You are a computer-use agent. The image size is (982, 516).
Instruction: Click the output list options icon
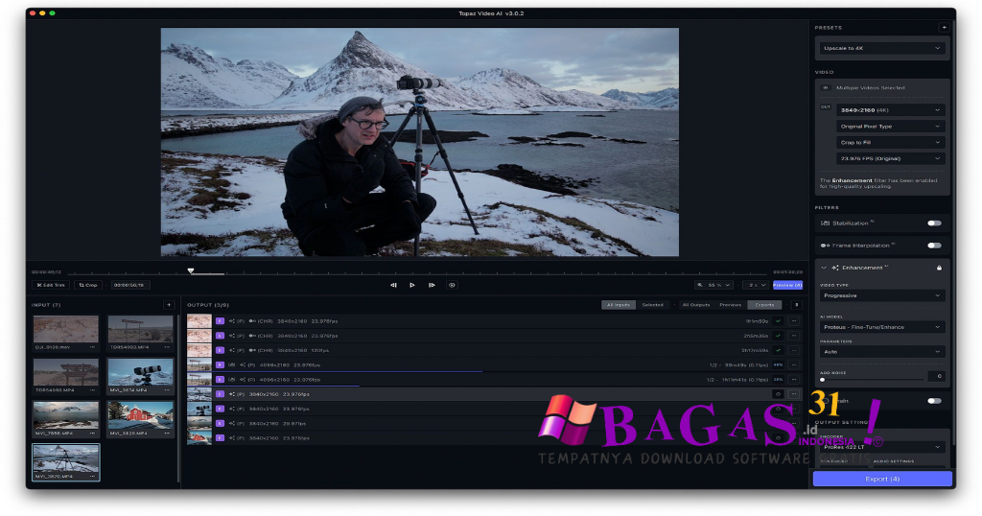[x=797, y=305]
